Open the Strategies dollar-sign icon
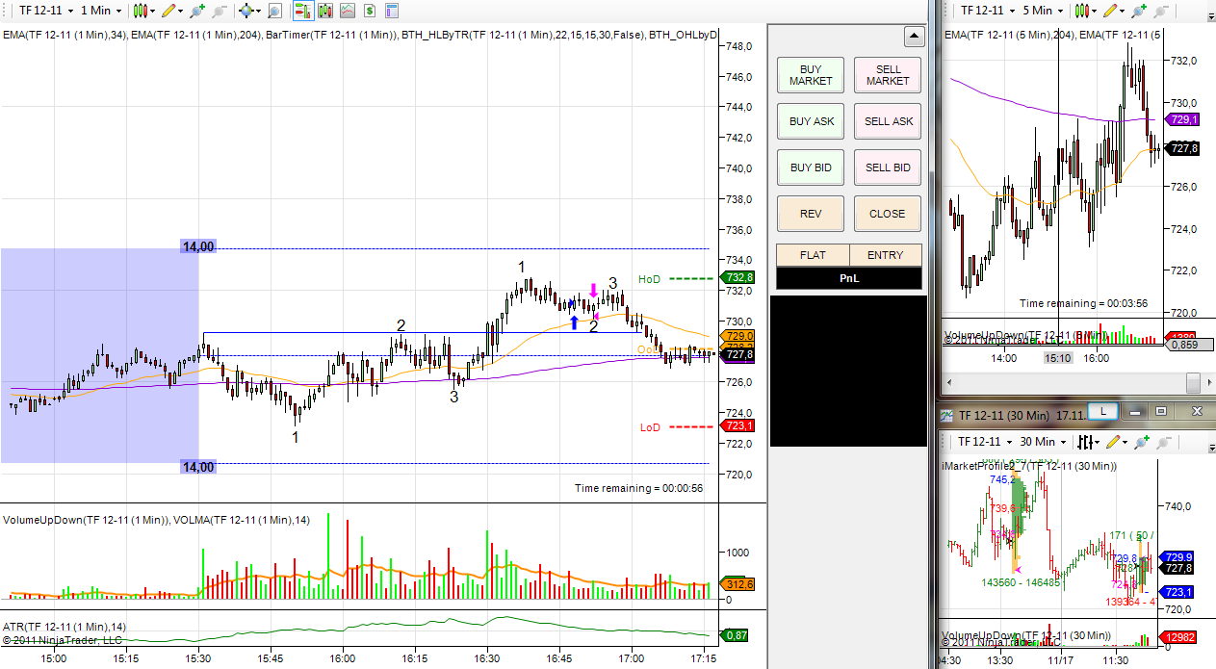1216x669 pixels. pos(370,11)
